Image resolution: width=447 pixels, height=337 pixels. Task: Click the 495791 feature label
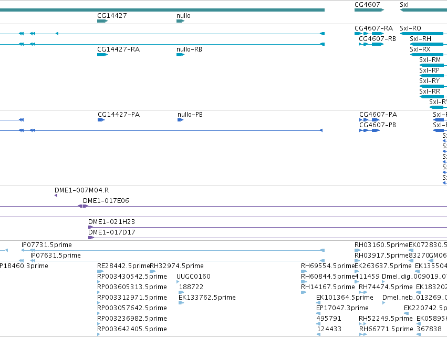(x=329, y=319)
